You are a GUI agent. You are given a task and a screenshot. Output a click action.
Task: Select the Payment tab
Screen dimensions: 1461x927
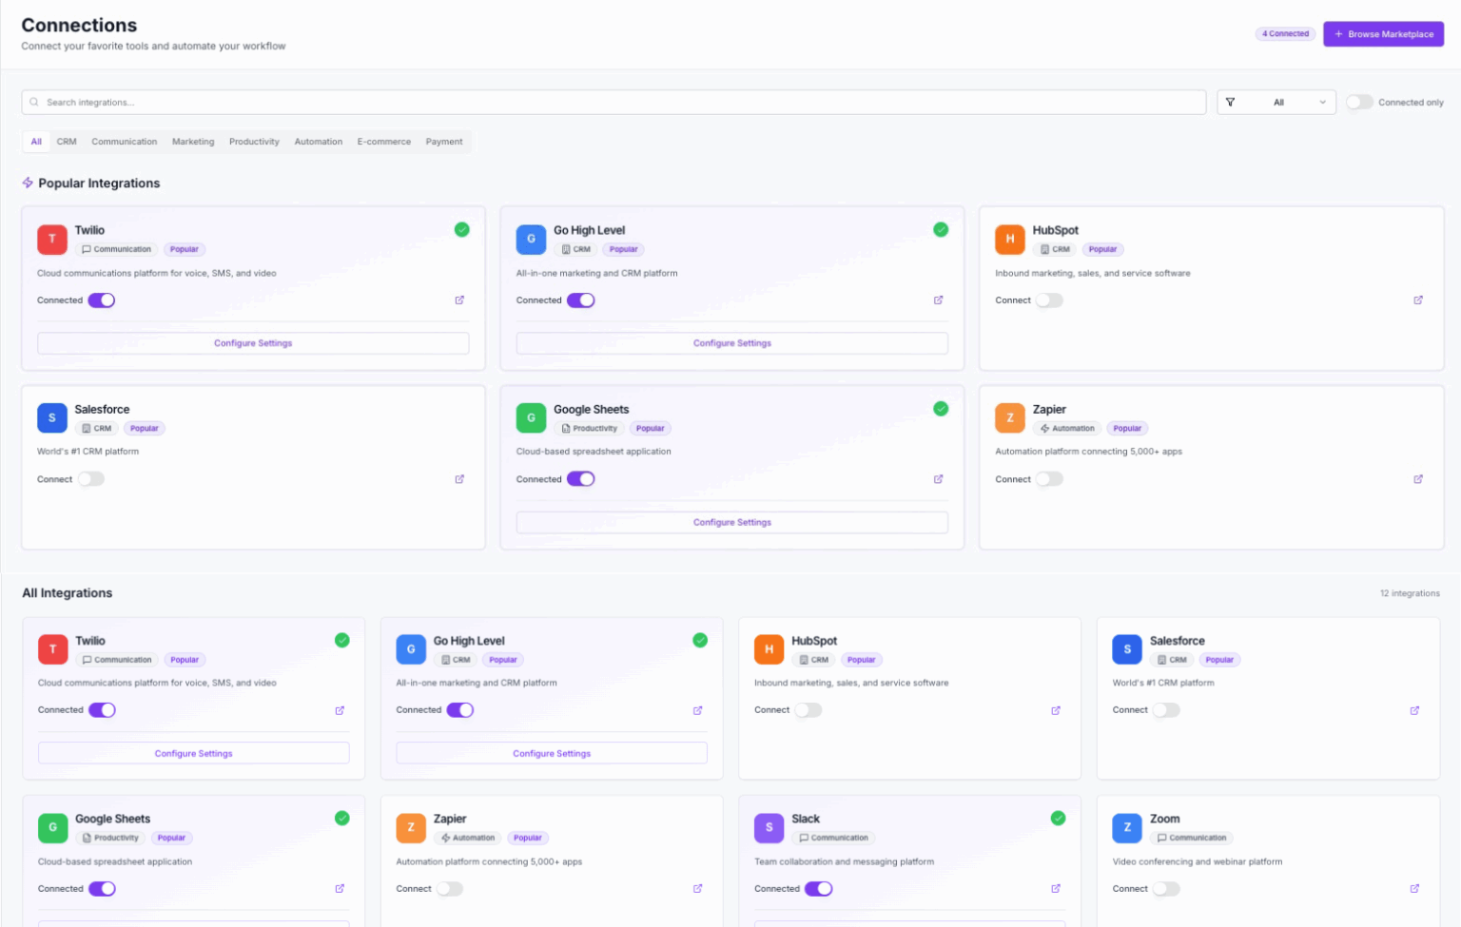[444, 142]
